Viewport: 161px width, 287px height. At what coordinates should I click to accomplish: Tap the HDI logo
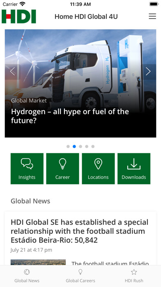(x=19, y=16)
